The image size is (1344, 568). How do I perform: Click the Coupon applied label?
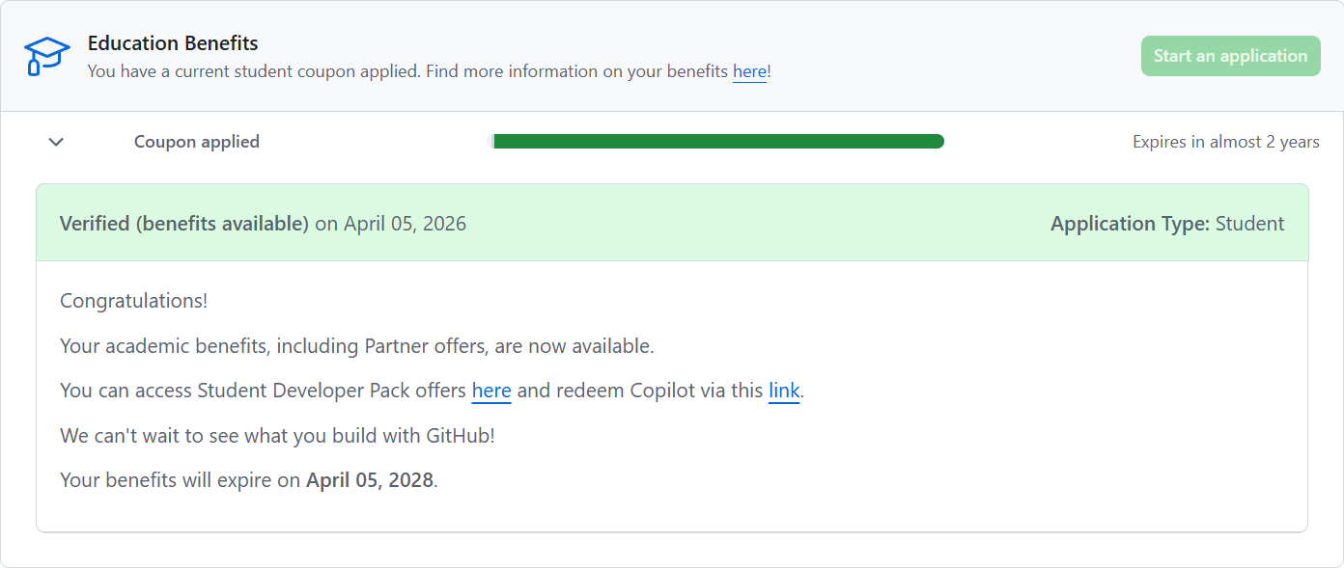click(x=197, y=142)
